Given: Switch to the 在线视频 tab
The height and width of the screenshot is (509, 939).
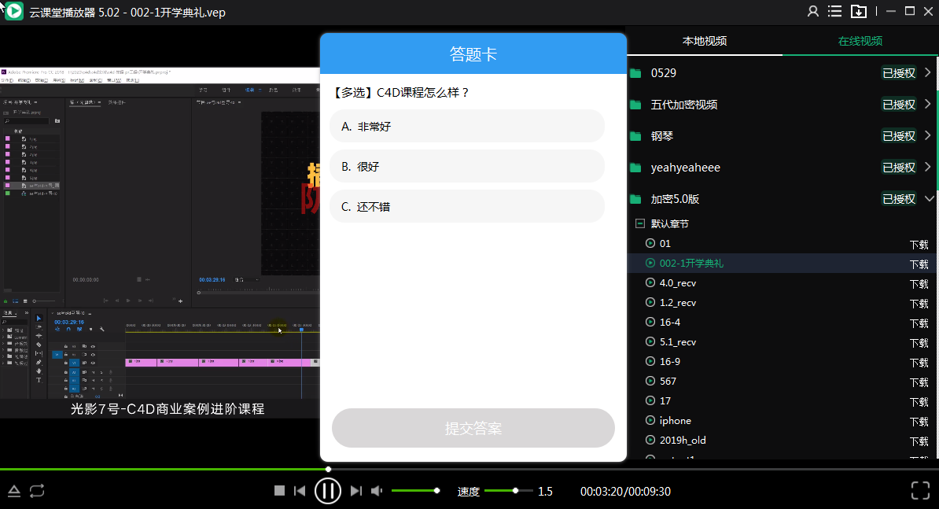Looking at the screenshot, I should coord(860,41).
